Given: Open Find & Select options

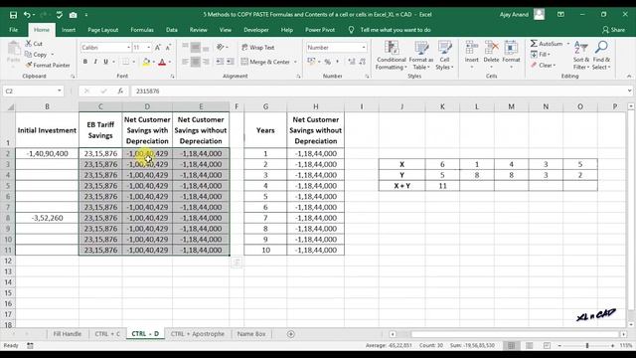Looking at the screenshot, I should (601, 56).
